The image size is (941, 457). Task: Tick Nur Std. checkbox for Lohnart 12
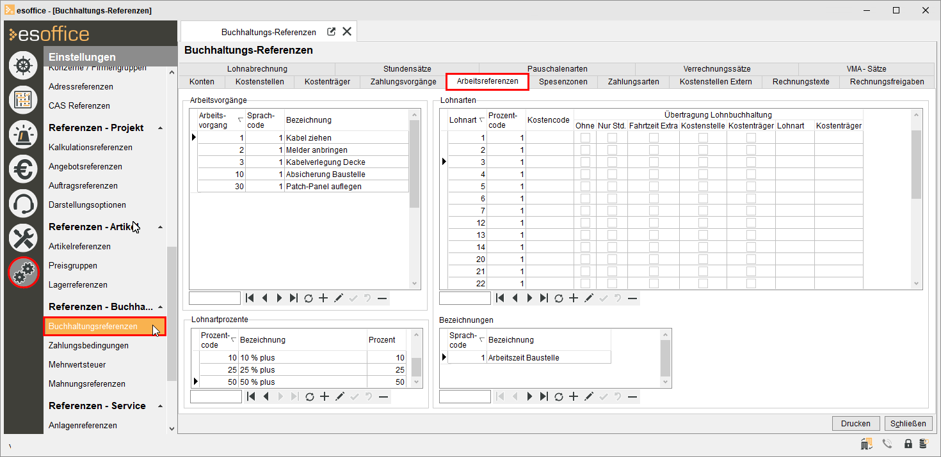(612, 222)
